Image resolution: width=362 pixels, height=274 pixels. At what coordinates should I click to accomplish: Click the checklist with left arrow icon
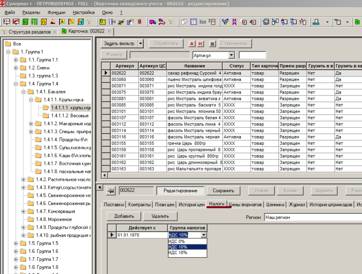tap(253, 22)
